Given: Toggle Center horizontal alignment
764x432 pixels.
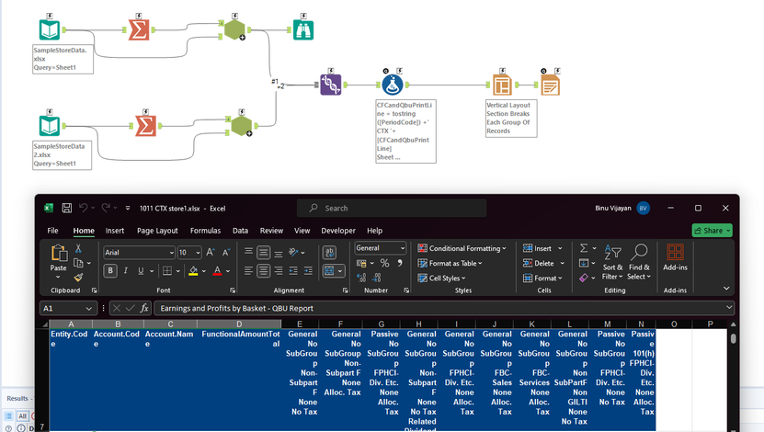Looking at the screenshot, I should point(264,271).
